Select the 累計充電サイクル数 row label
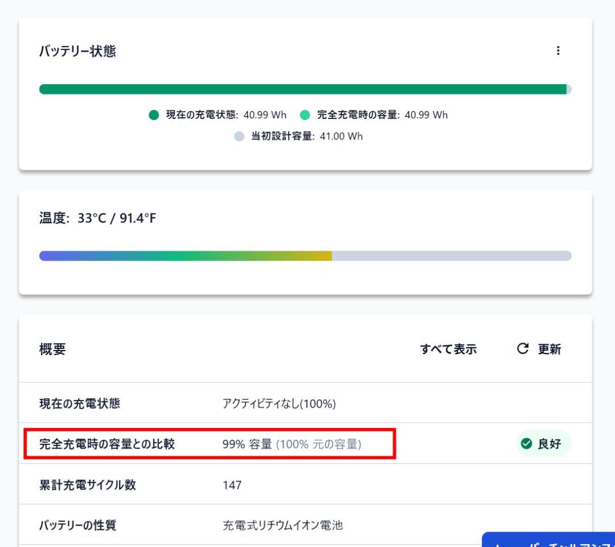This screenshot has height=547, width=615. [88, 485]
